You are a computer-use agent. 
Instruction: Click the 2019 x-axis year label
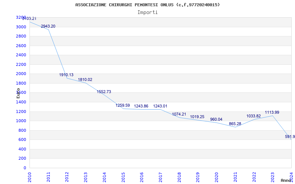point(198,177)
